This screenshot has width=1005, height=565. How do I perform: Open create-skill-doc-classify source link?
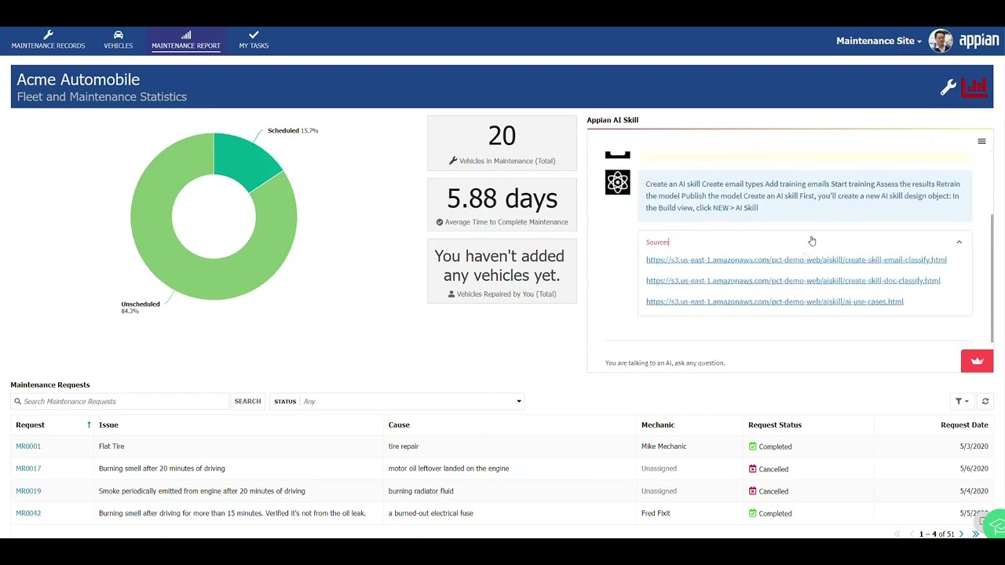(x=793, y=281)
